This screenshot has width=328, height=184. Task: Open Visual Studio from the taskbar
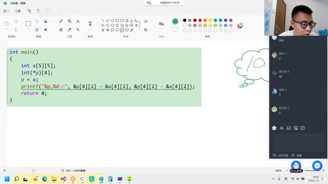click(64, 179)
